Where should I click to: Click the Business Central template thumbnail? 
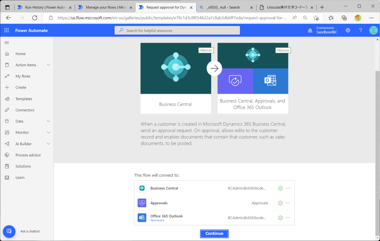[x=176, y=78]
